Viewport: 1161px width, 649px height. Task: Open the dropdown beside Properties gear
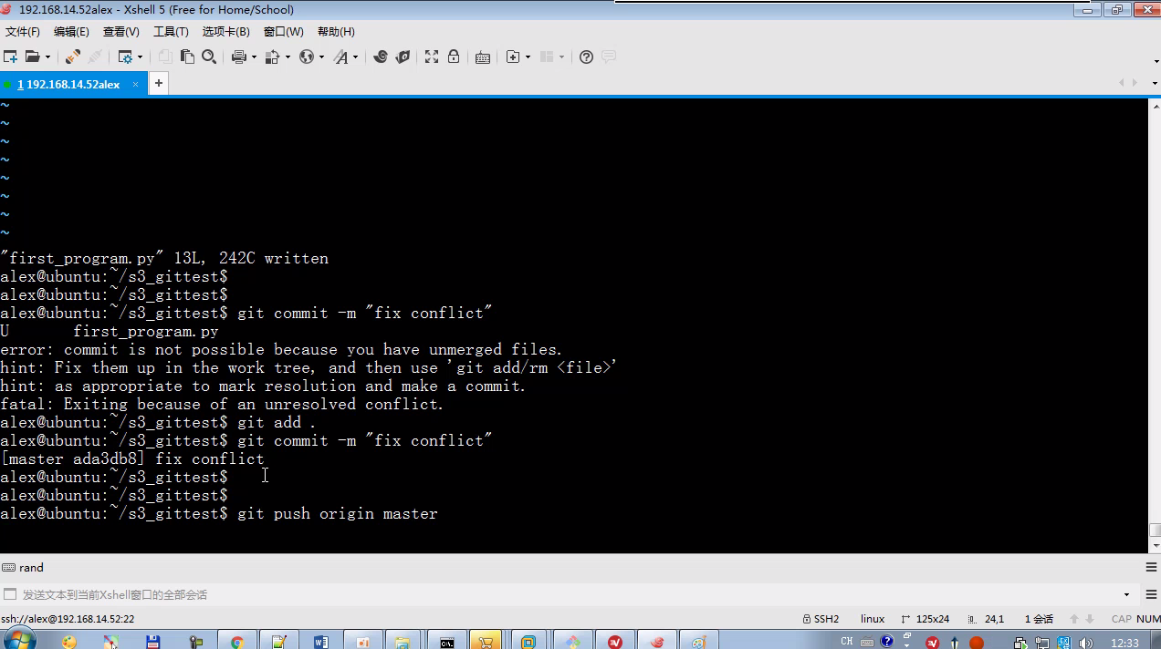coord(140,57)
